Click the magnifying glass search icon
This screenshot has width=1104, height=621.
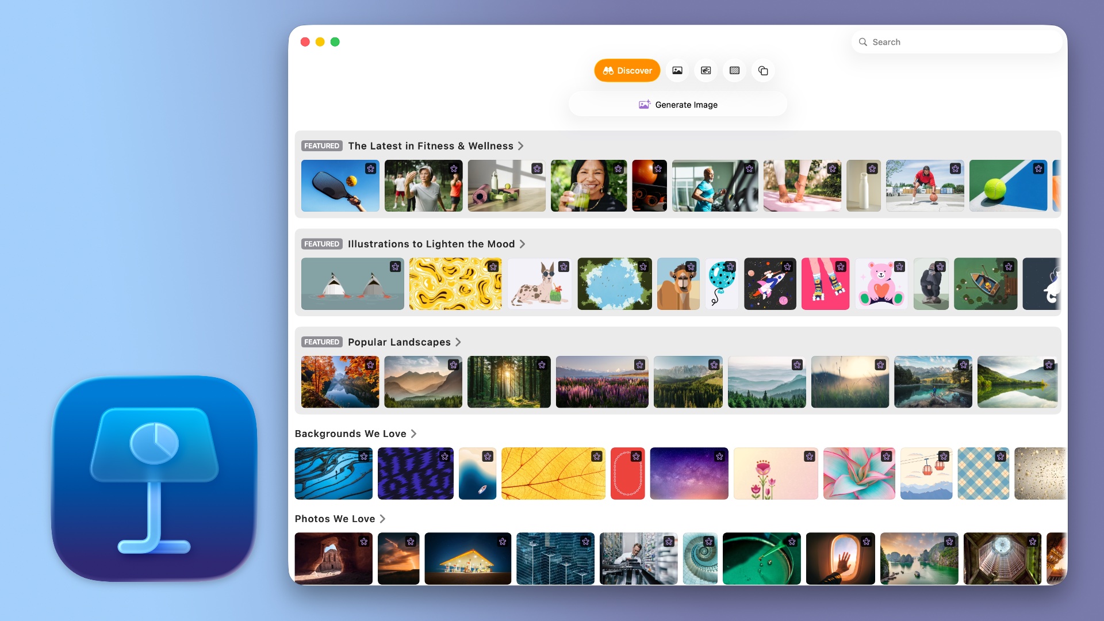coord(862,42)
